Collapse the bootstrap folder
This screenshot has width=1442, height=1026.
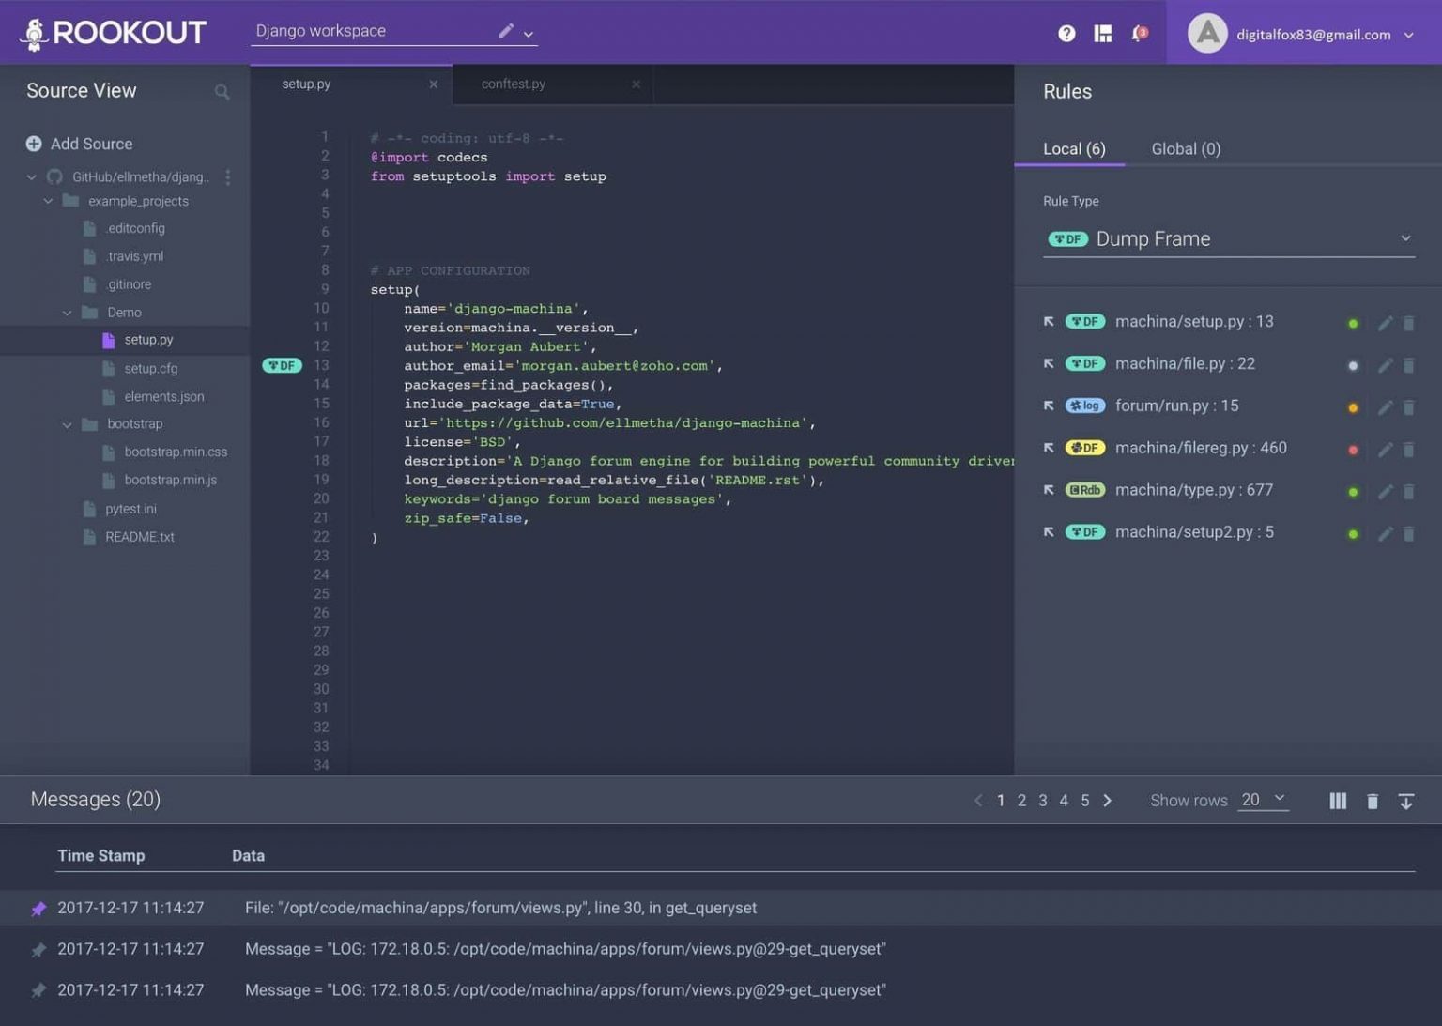[x=67, y=424]
